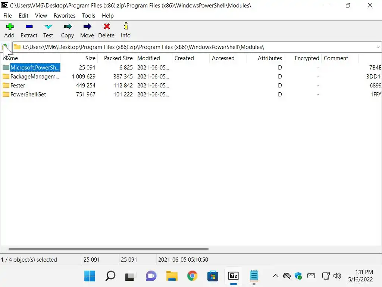This screenshot has height=287, width=382.
Task: Open the Edit menu
Action: tap(24, 16)
